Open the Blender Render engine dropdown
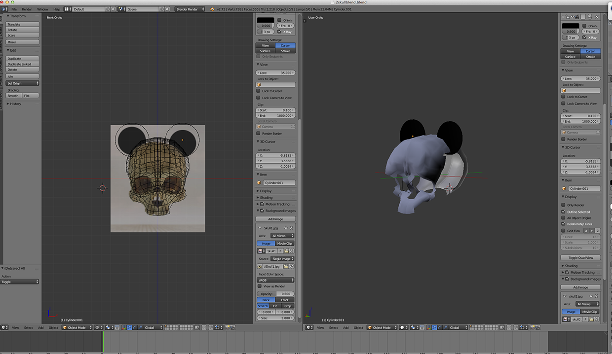Viewport: 612px width, 354px height. pos(189,9)
